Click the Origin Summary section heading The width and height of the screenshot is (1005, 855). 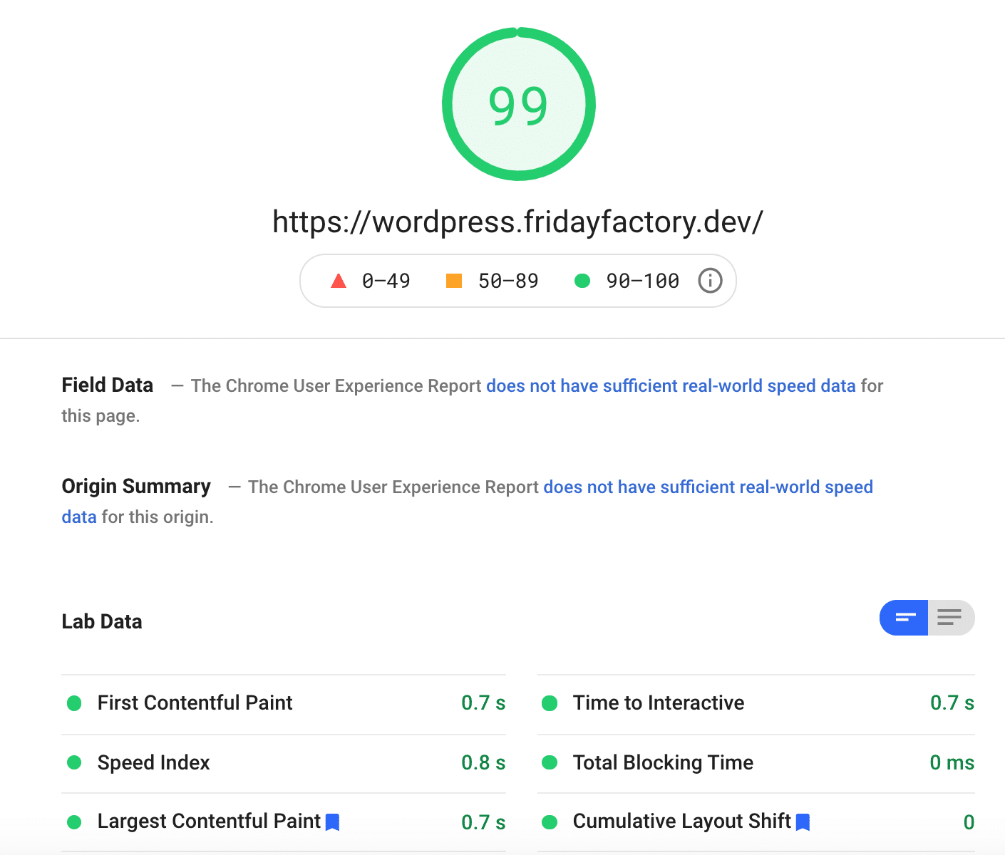click(135, 486)
